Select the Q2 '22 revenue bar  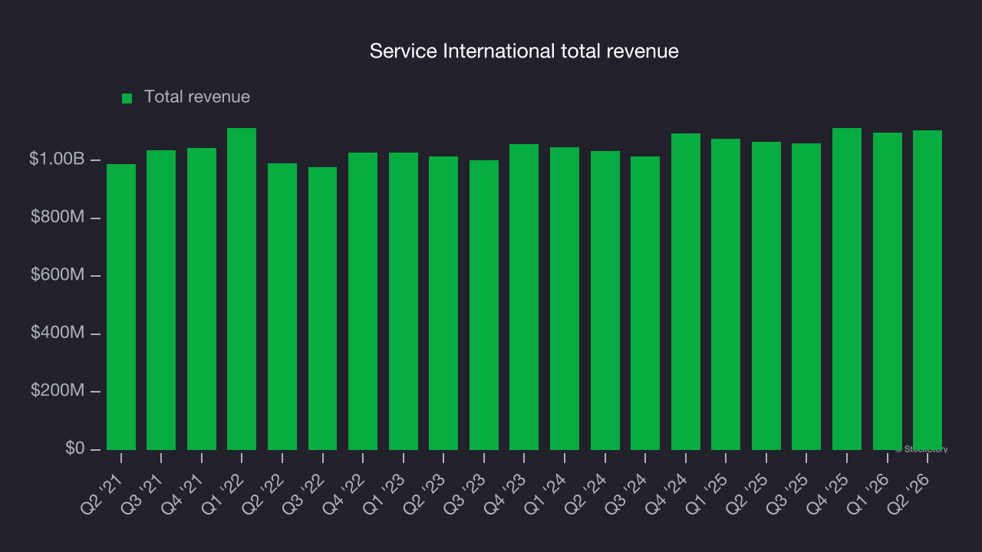(282, 307)
